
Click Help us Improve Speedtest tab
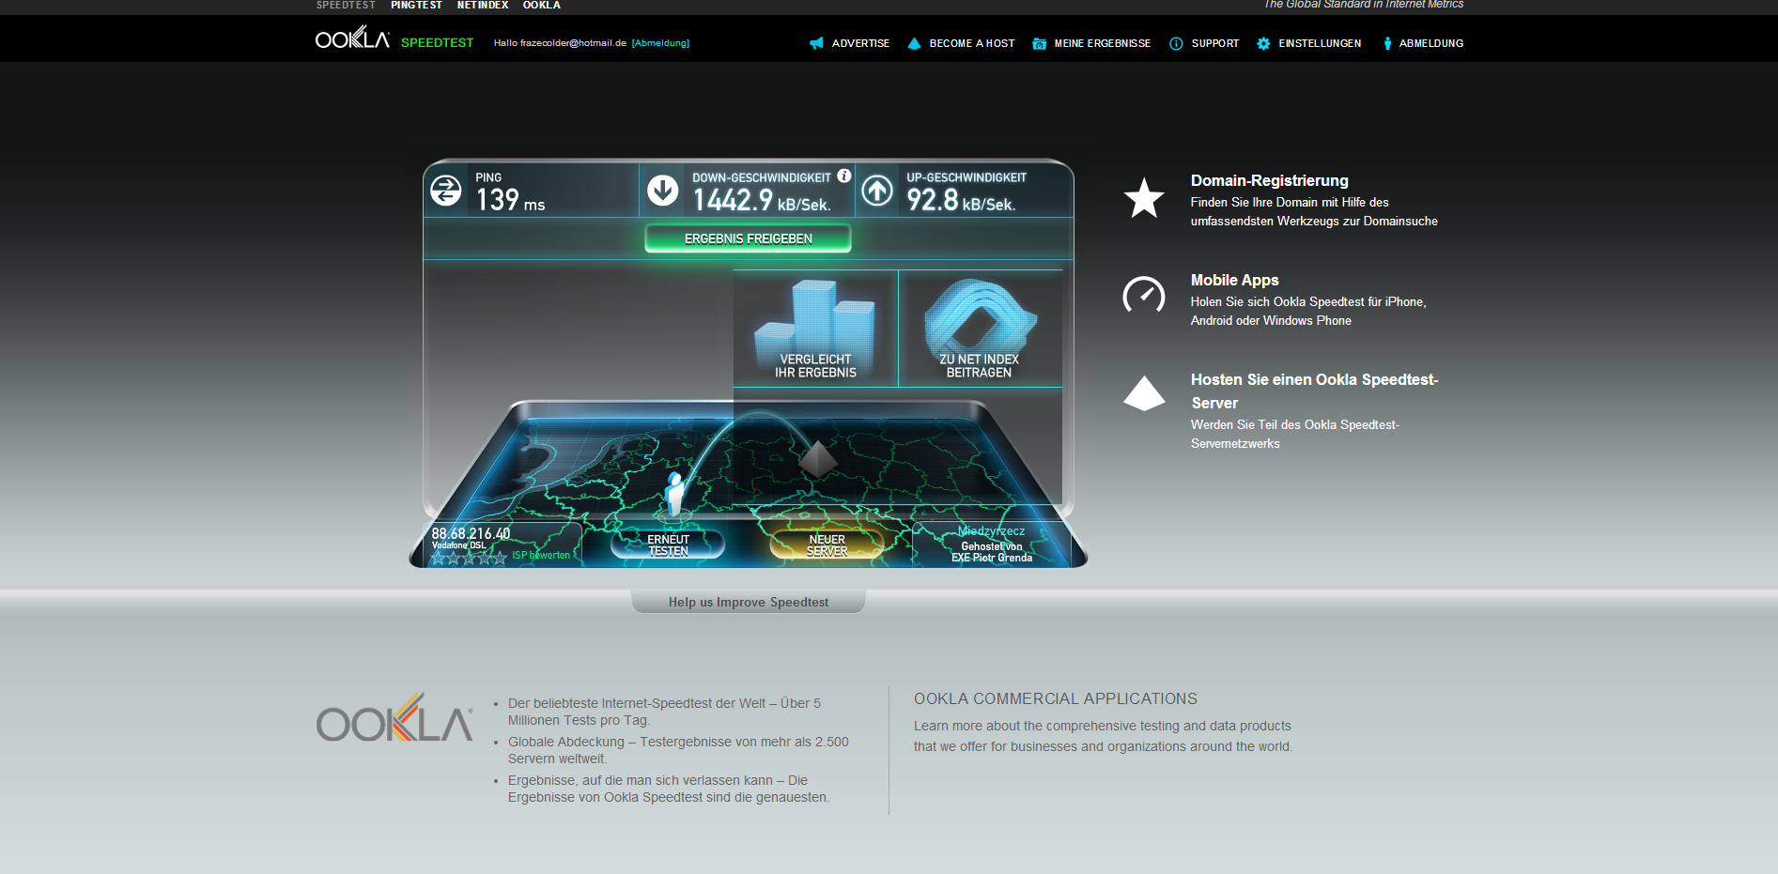click(749, 602)
